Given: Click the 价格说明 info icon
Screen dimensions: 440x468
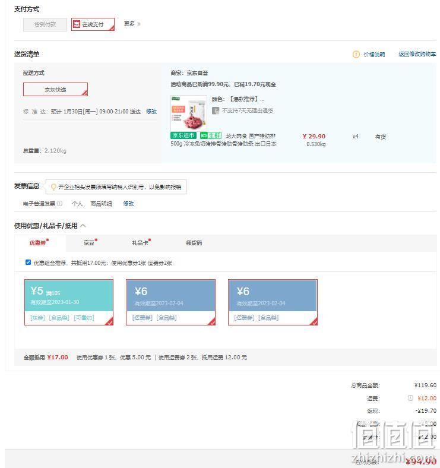Looking at the screenshot, I should pyautogui.click(x=356, y=54).
